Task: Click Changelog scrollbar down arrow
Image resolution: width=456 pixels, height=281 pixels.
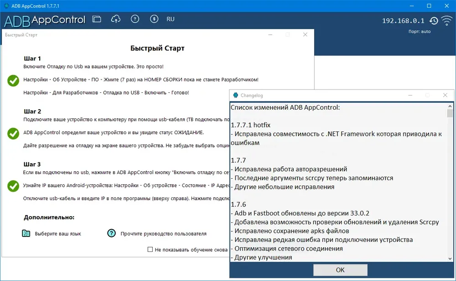Action: (x=450, y=258)
